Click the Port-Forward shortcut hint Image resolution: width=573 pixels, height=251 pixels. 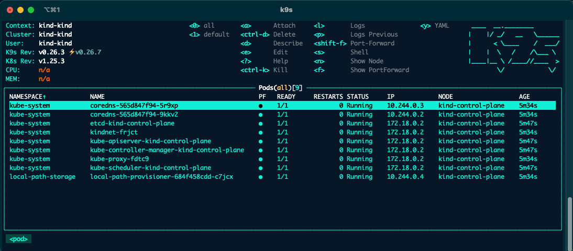354,43
